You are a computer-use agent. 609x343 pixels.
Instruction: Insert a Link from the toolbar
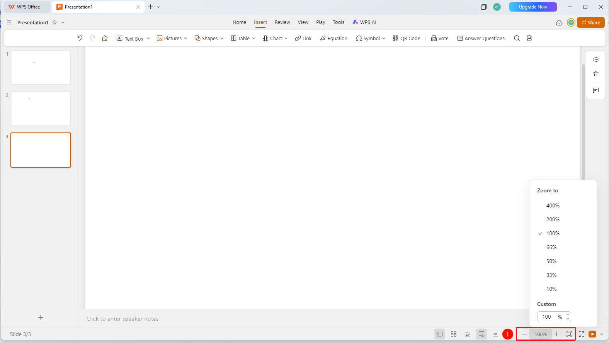pyautogui.click(x=303, y=38)
